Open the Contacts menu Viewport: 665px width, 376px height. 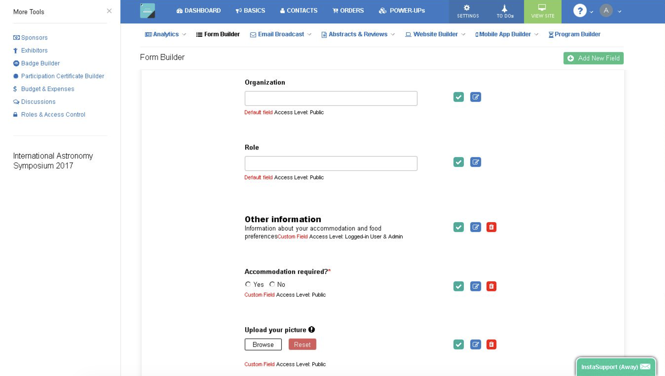pyautogui.click(x=298, y=11)
